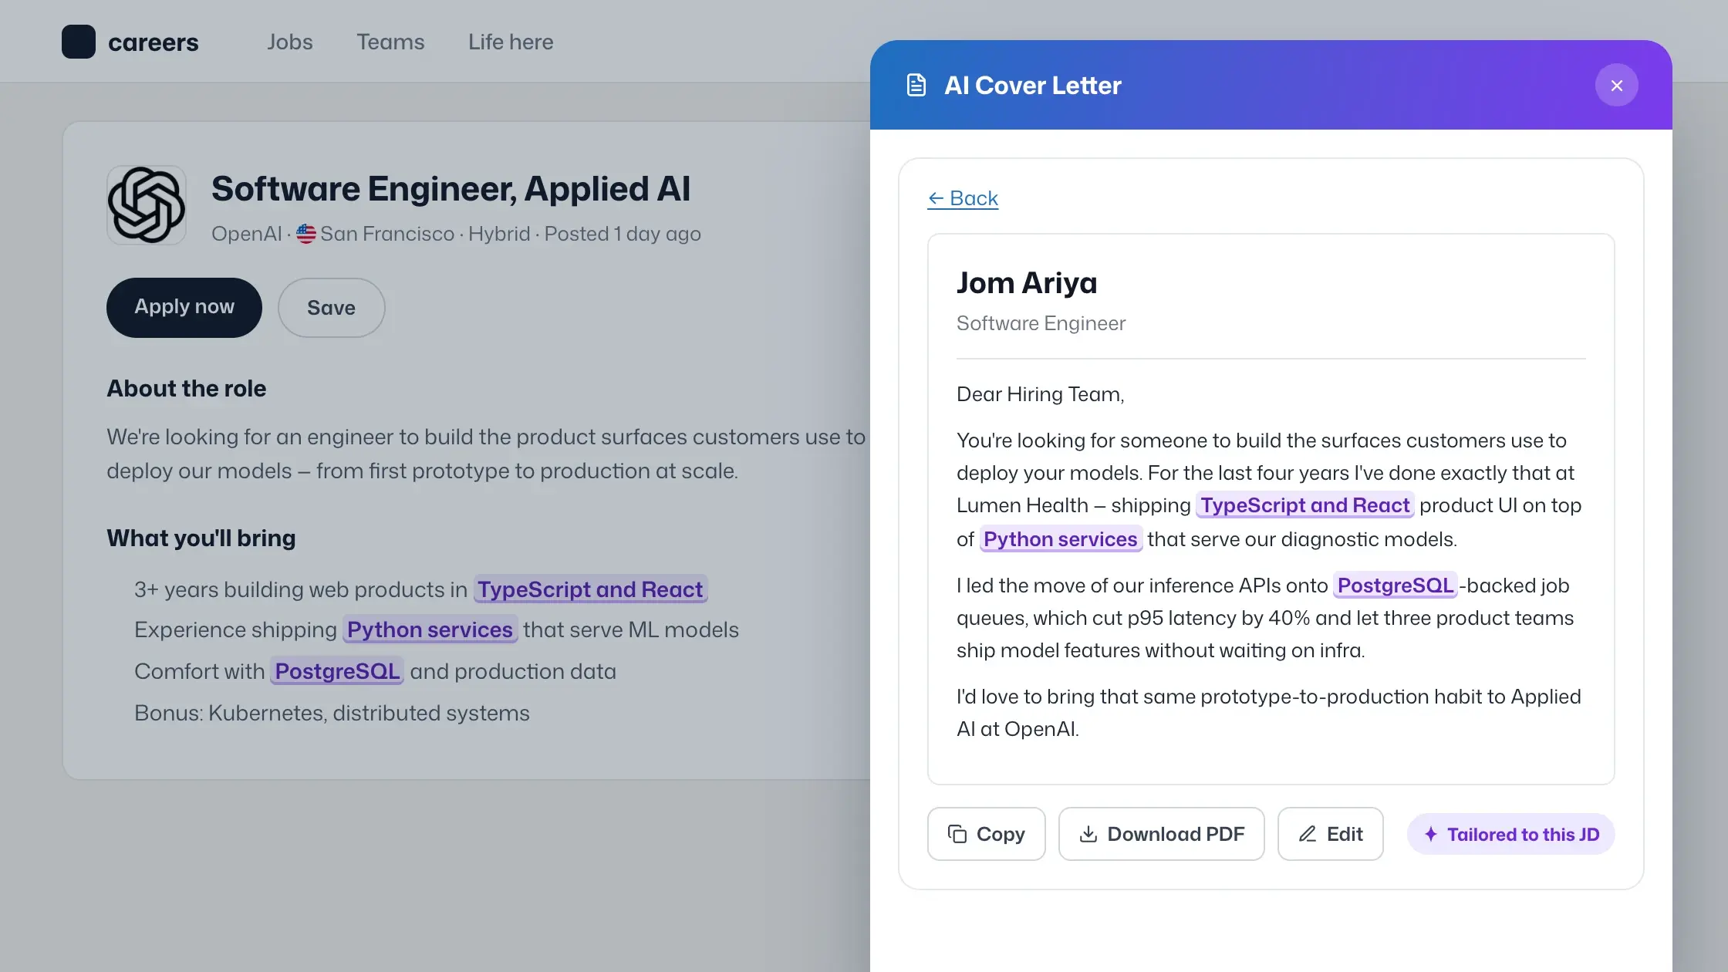Download the cover letter as PDF

(x=1161, y=834)
